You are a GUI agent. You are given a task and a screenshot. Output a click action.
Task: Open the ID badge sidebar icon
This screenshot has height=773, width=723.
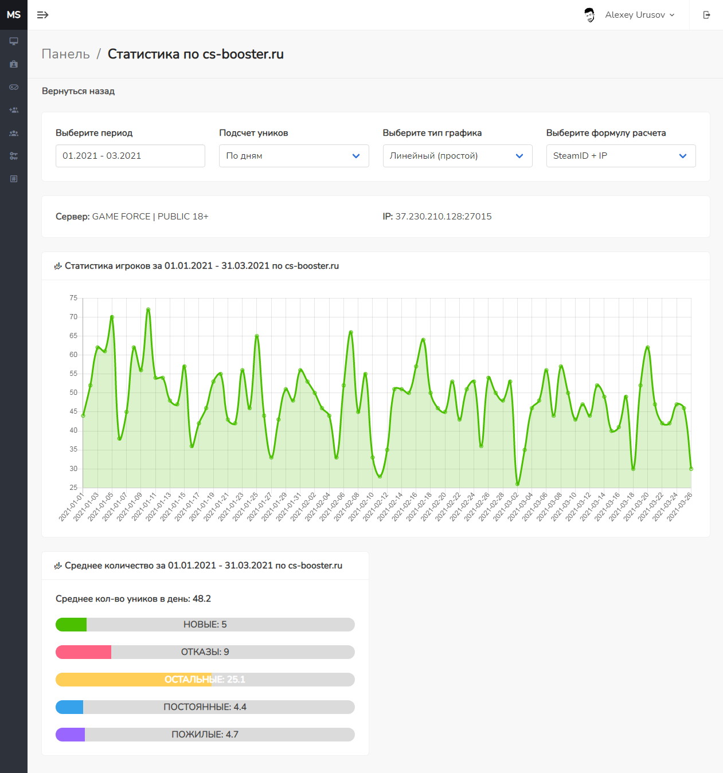pos(14,64)
